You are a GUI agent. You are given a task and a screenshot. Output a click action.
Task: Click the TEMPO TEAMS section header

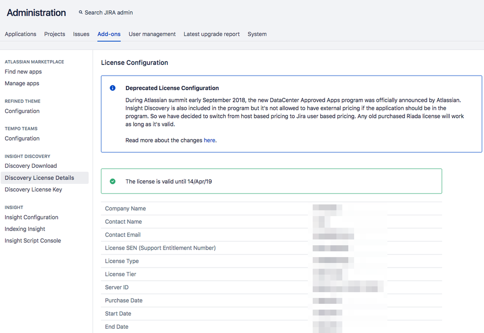tap(21, 128)
